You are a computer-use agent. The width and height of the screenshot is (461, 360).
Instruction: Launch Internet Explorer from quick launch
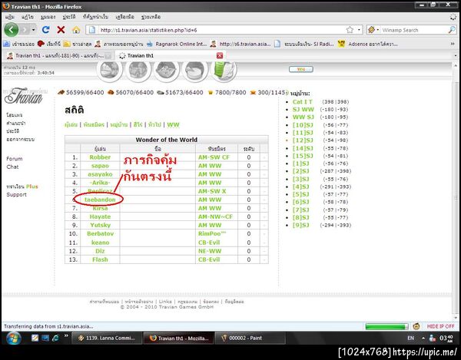coord(55,339)
